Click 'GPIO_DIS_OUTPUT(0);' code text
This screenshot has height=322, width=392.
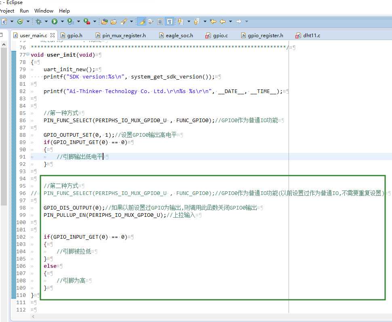coord(74,208)
